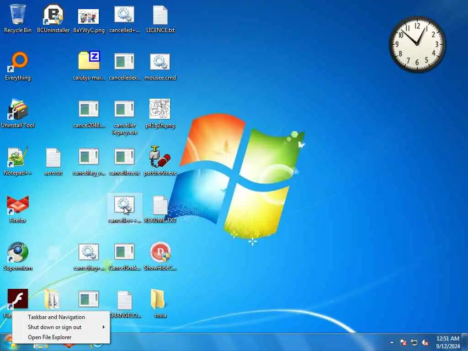This screenshot has width=468, height=351.
Task: Click the Show desktop button
Action: pos(465,342)
